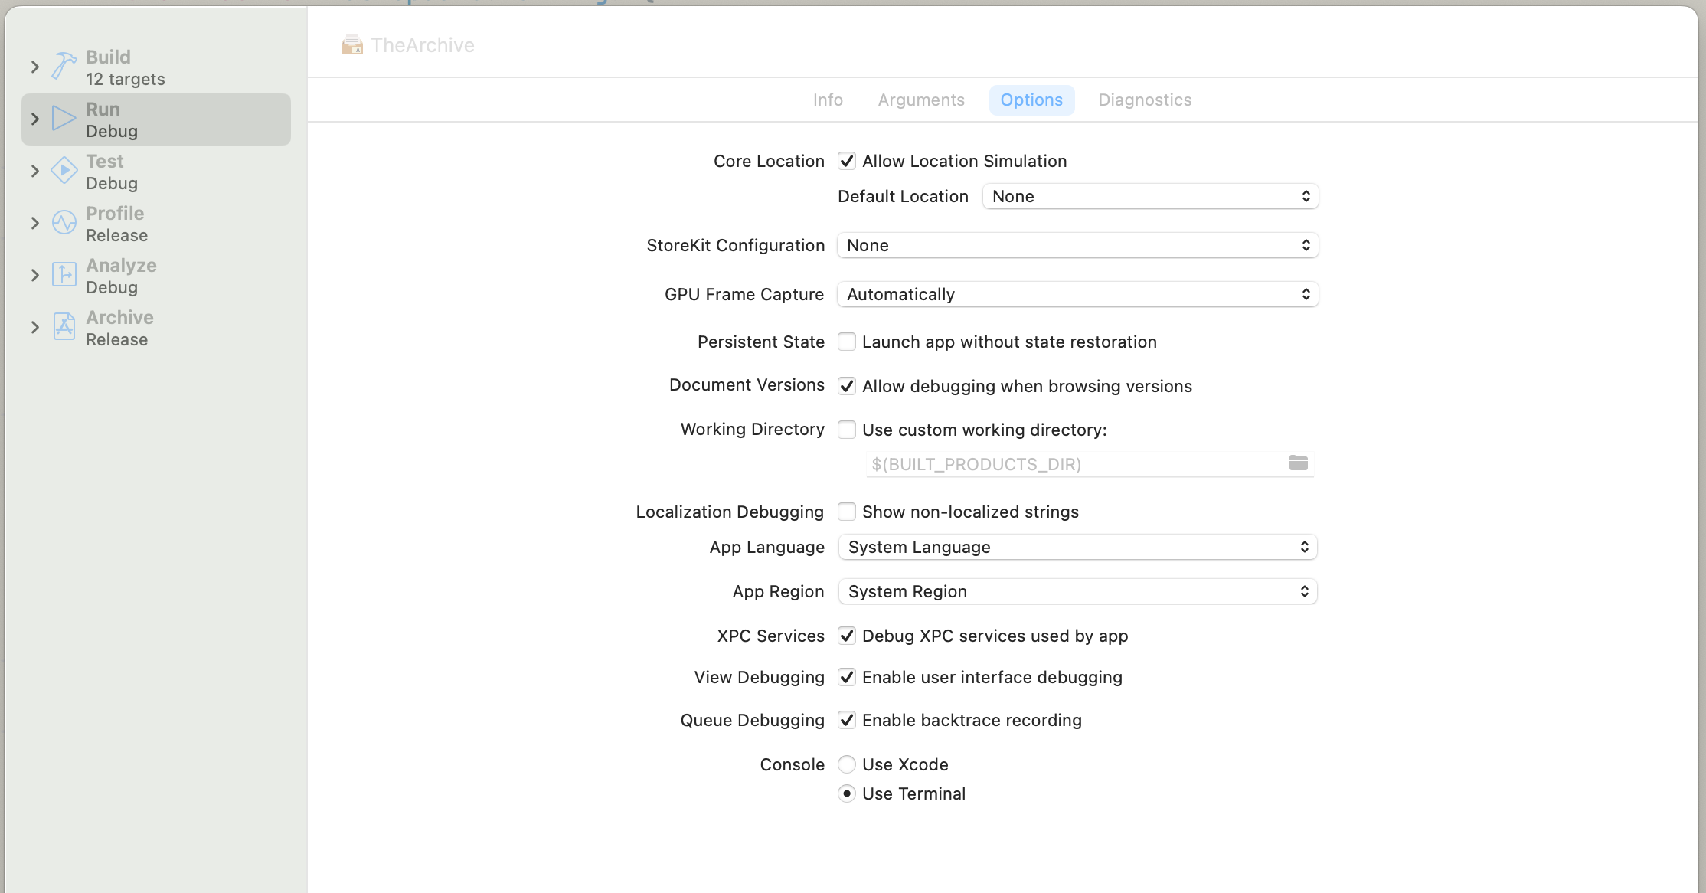Expand the Test action chevron

coord(34,171)
